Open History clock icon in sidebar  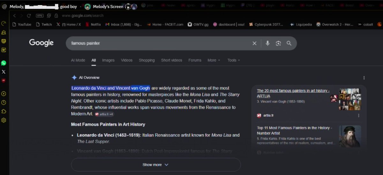(x=4, y=102)
